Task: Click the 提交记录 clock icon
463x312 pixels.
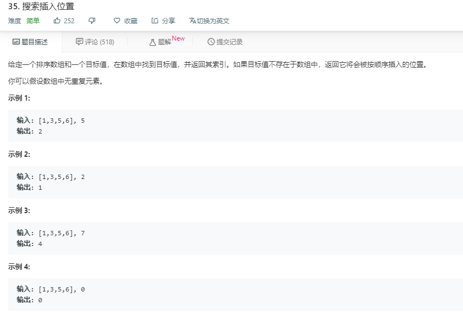Action: [211, 42]
